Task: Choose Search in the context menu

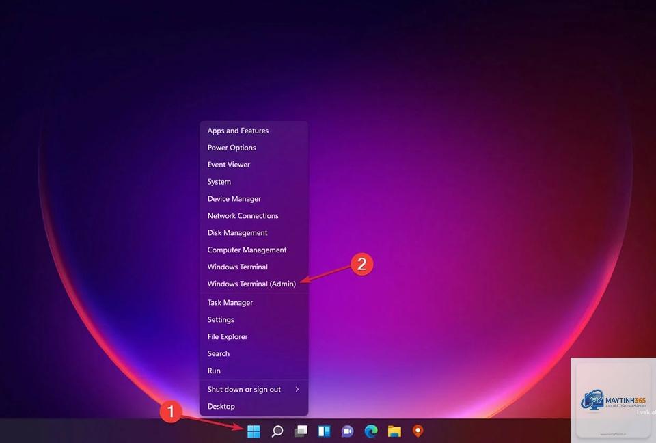Action: 254,354
